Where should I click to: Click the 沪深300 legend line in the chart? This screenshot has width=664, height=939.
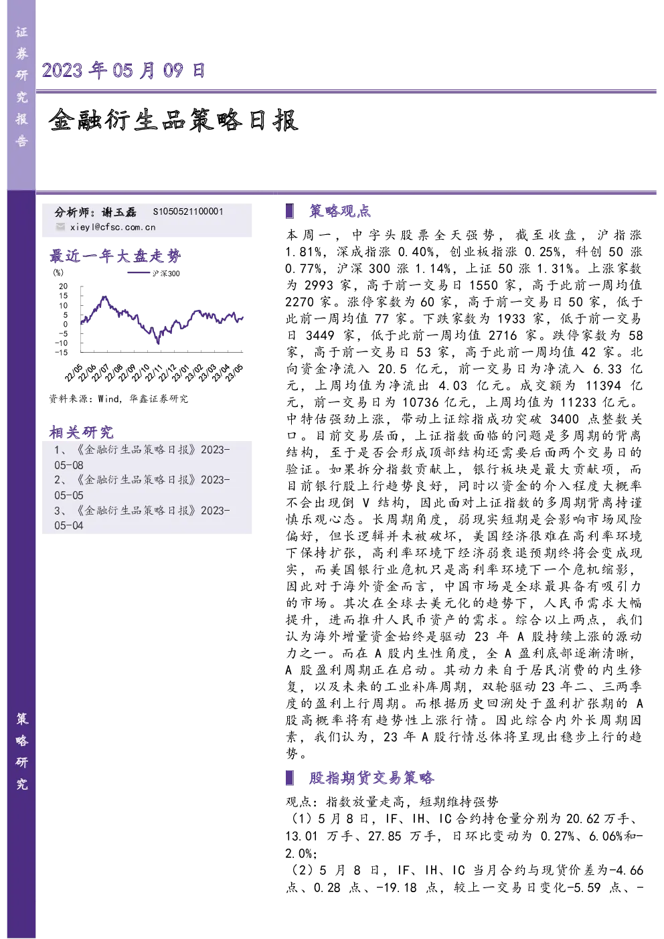138,273
